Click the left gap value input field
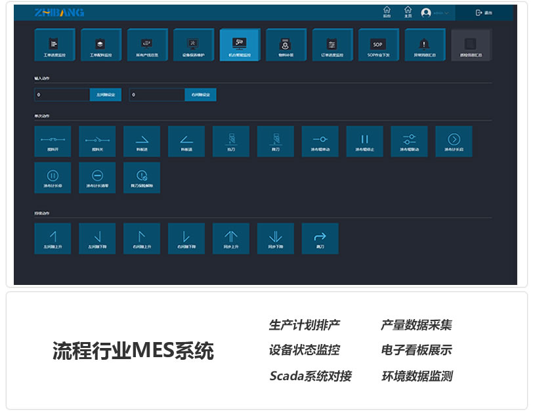Viewport: 533px width, 411px height. tap(62, 95)
